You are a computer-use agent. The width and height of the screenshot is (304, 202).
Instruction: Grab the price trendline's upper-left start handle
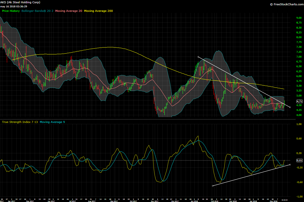(x=198, y=57)
